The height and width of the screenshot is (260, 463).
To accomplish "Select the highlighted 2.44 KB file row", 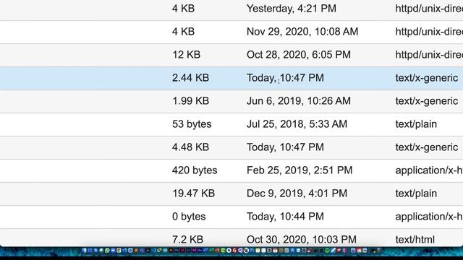I will (x=231, y=78).
